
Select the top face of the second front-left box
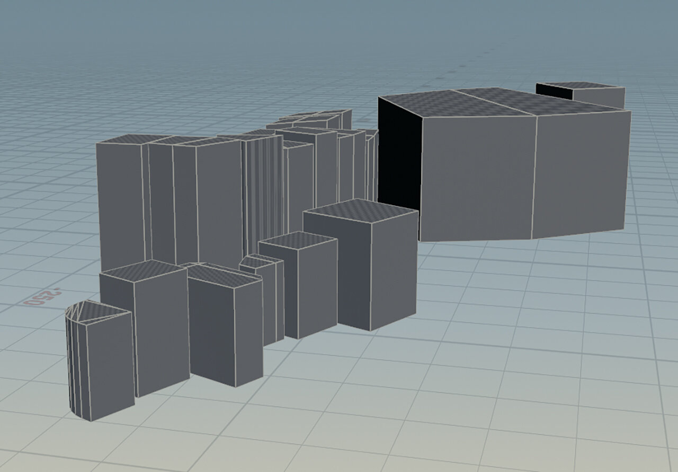pos(142,269)
